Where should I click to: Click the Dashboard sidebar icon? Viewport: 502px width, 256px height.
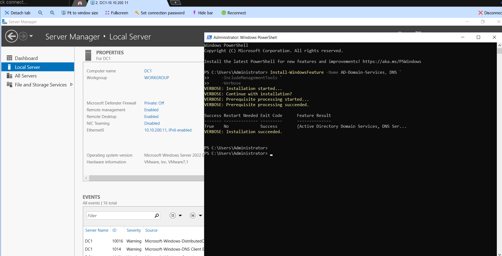pyautogui.click(x=9, y=58)
